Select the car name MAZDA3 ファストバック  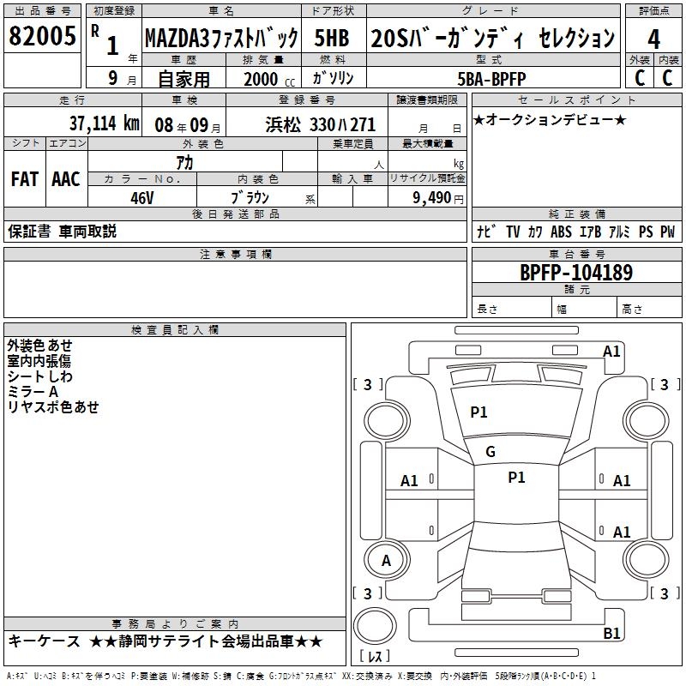click(x=221, y=38)
